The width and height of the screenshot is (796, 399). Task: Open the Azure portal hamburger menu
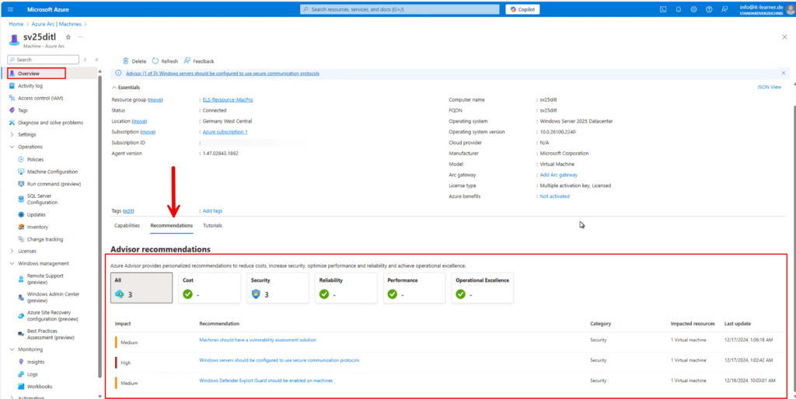11,9
